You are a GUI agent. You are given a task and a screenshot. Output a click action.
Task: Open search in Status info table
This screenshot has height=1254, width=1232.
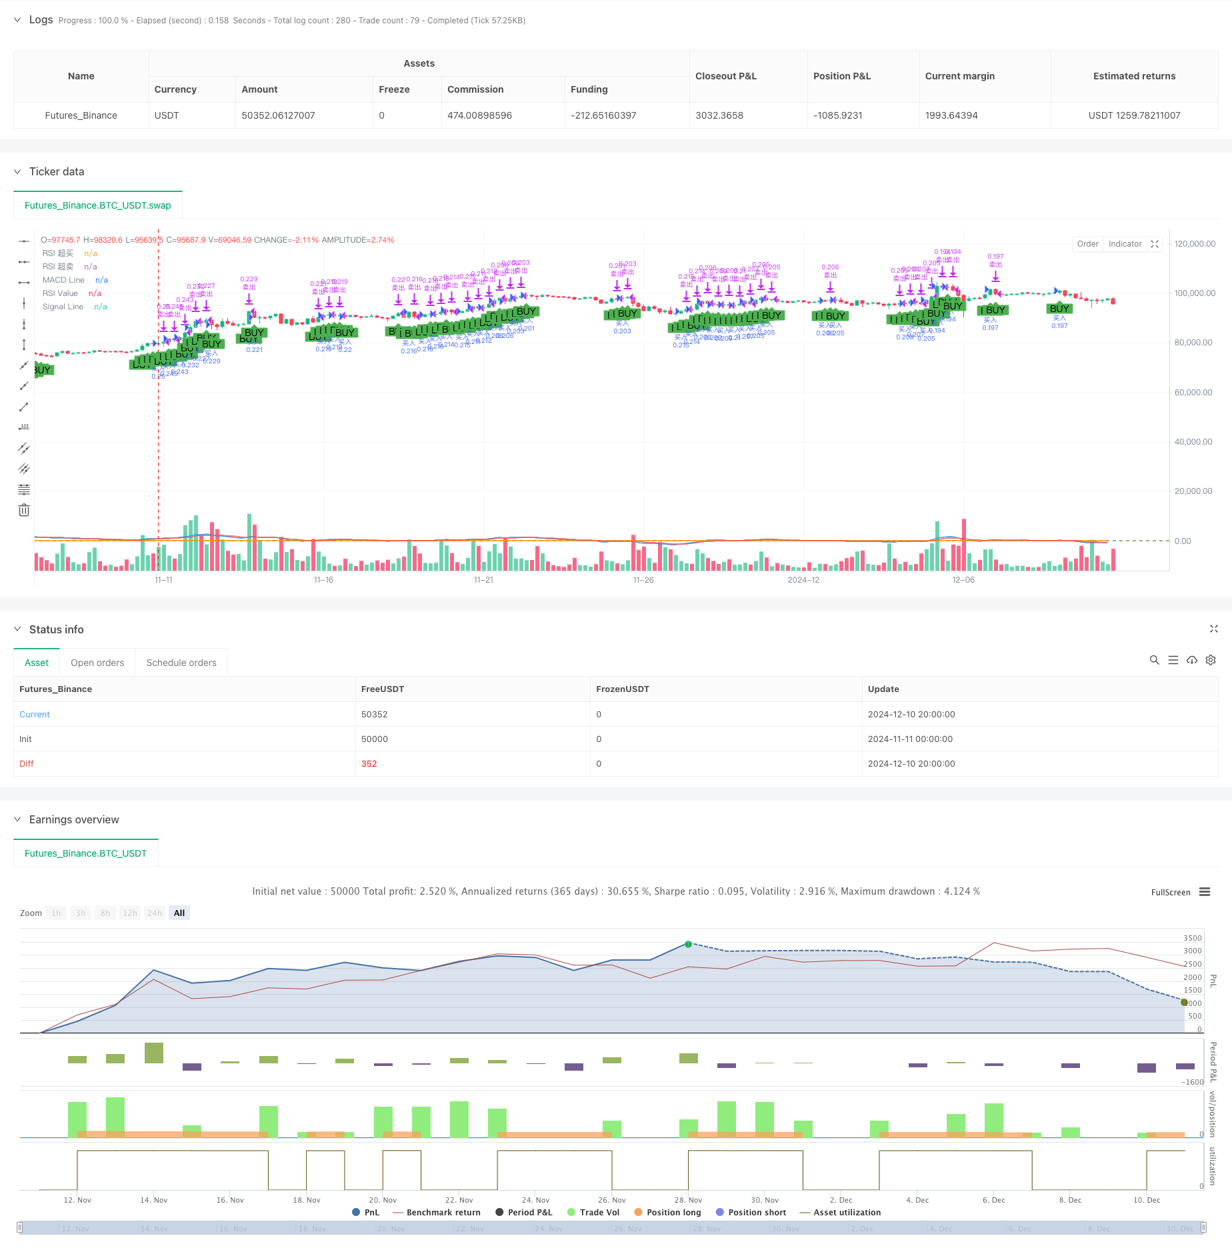1154,660
